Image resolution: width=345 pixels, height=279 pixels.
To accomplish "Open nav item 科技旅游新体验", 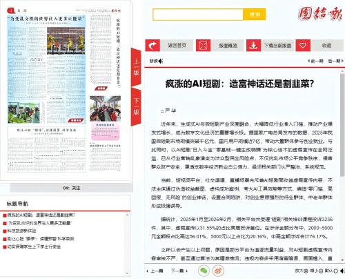I will point(22,231).
